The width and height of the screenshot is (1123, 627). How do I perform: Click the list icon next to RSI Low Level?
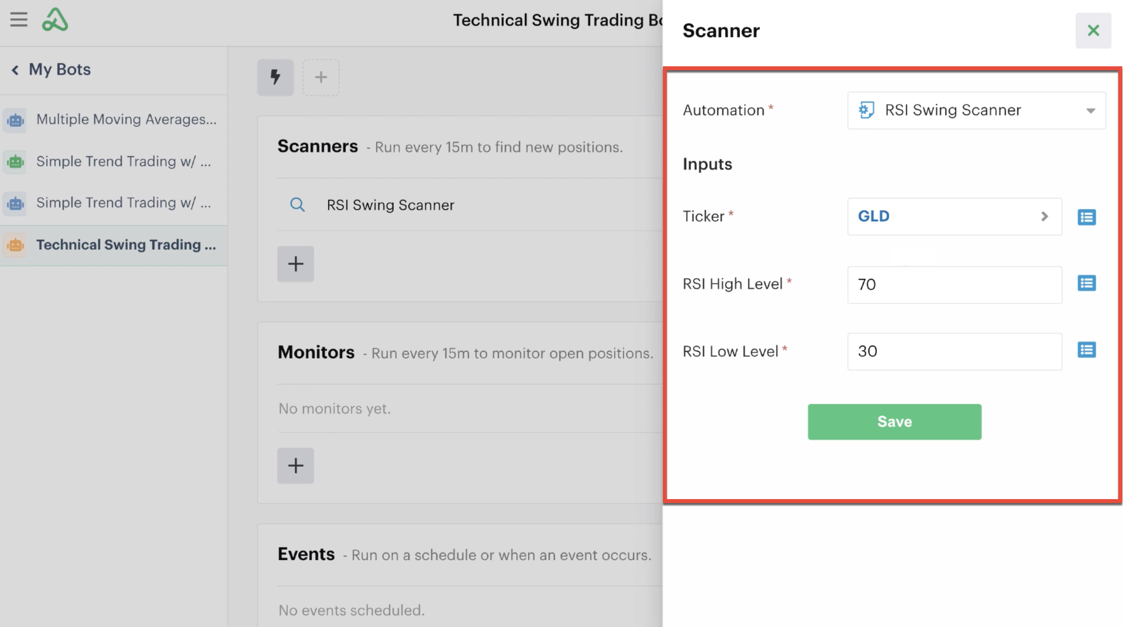click(1086, 350)
